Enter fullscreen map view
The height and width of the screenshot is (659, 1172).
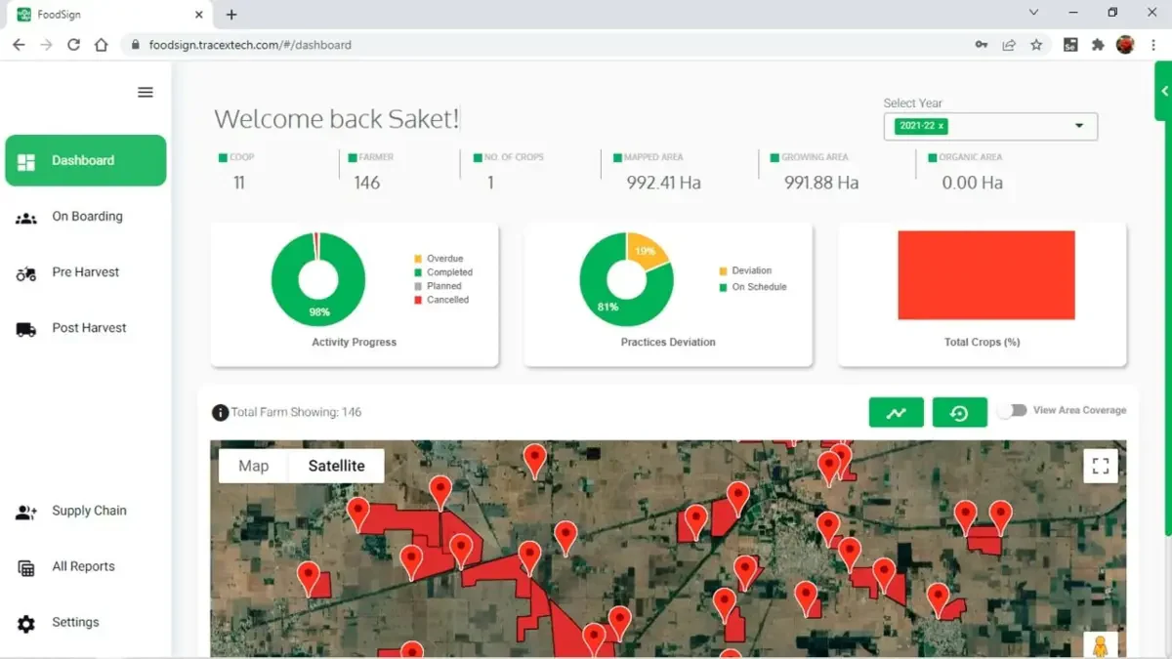pos(1101,466)
